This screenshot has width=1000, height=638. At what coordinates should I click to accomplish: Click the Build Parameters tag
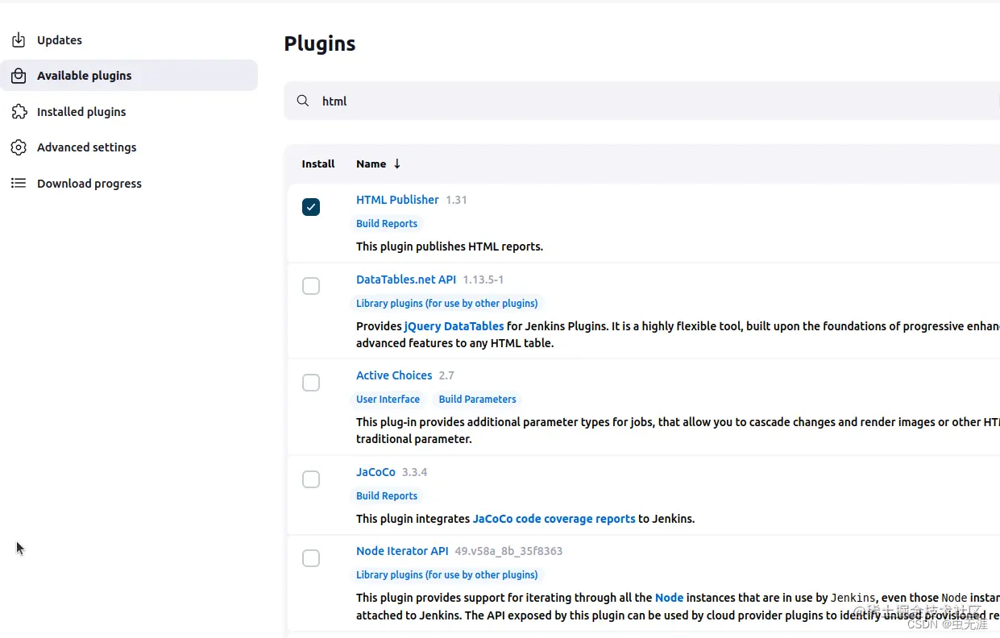pyautogui.click(x=477, y=400)
